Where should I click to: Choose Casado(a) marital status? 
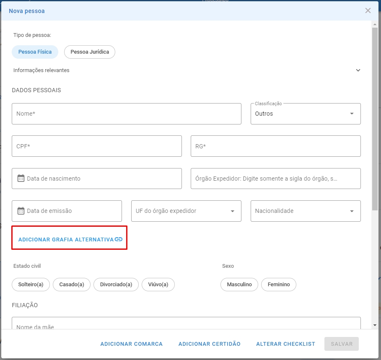pos(72,285)
